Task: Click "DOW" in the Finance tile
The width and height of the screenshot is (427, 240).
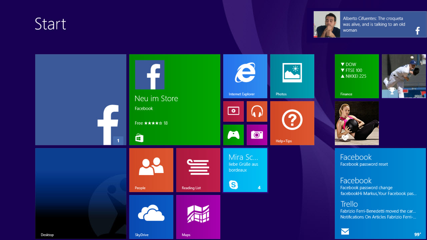Action: 351,64
